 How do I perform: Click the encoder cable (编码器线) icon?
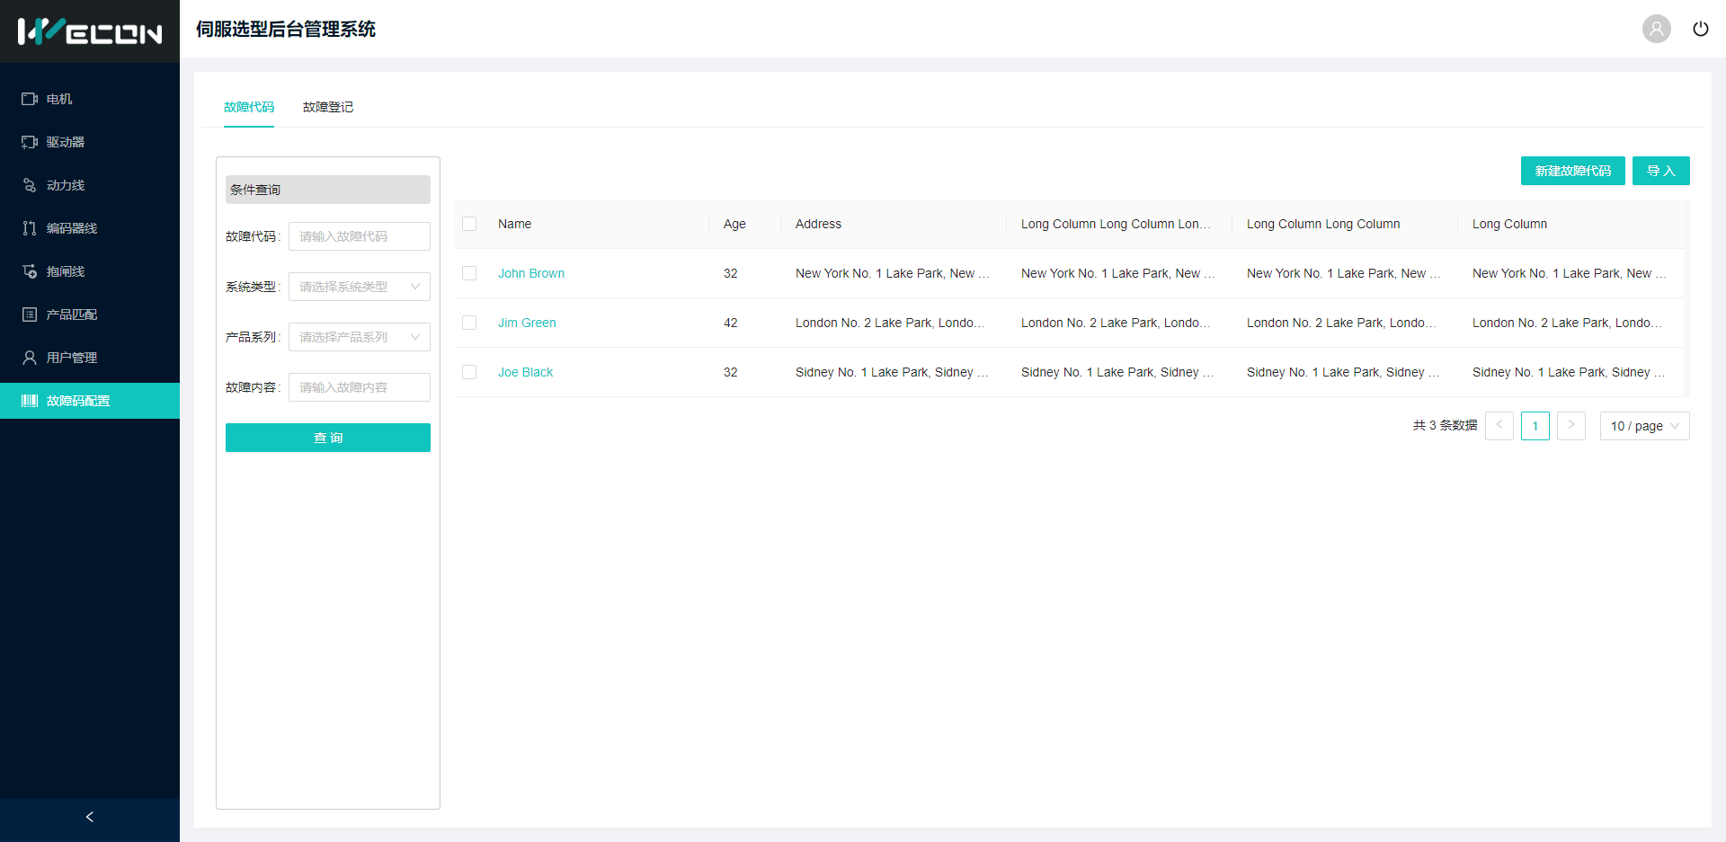tap(30, 228)
